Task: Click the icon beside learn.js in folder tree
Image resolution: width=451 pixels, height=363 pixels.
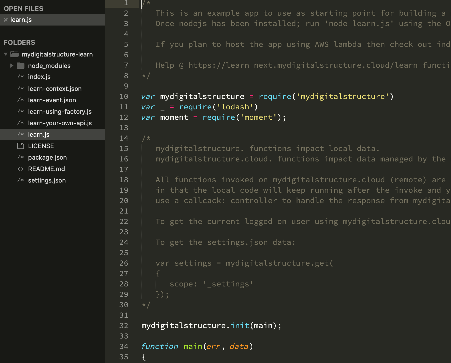Action: click(x=21, y=134)
